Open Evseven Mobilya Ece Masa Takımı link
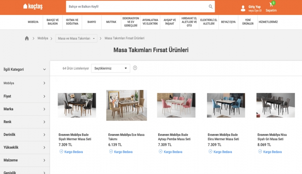This screenshot has width=302, height=174. pos(126,137)
